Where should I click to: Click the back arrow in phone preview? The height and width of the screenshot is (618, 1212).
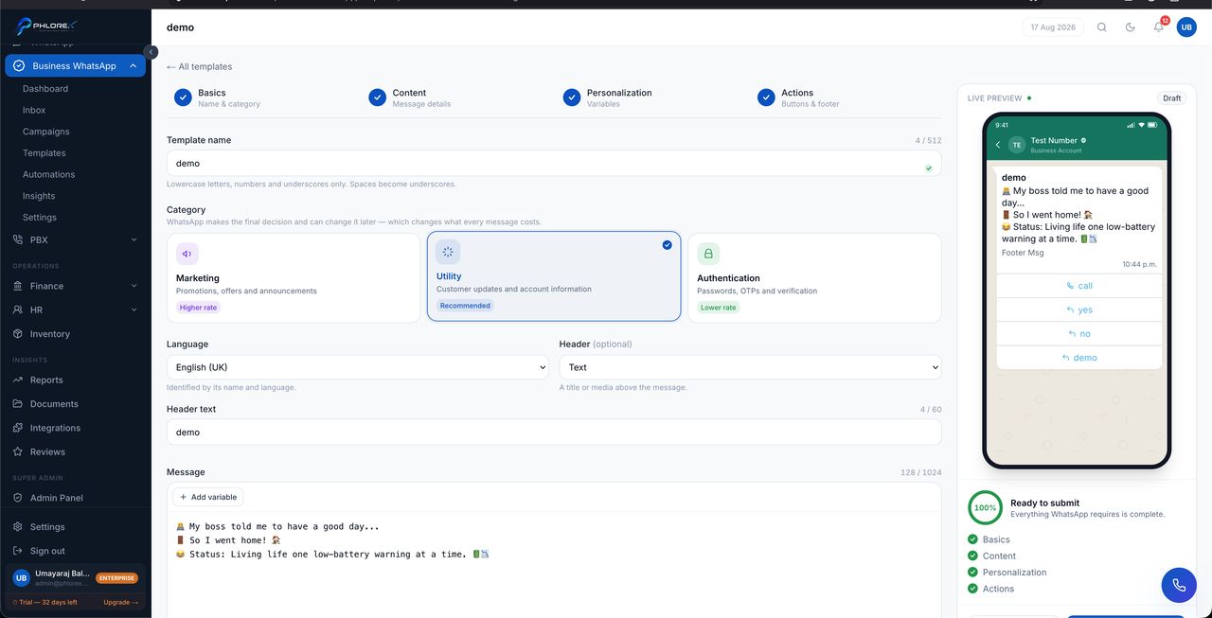(x=998, y=145)
